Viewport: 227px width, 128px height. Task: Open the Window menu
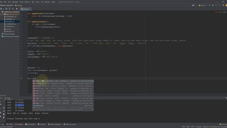pyautogui.click(x=48, y=2)
